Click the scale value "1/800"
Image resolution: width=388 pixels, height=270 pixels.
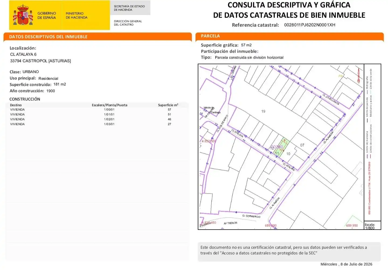370,228
